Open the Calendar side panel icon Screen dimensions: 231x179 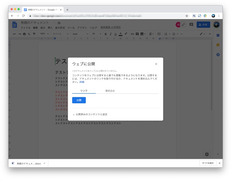click(x=218, y=35)
